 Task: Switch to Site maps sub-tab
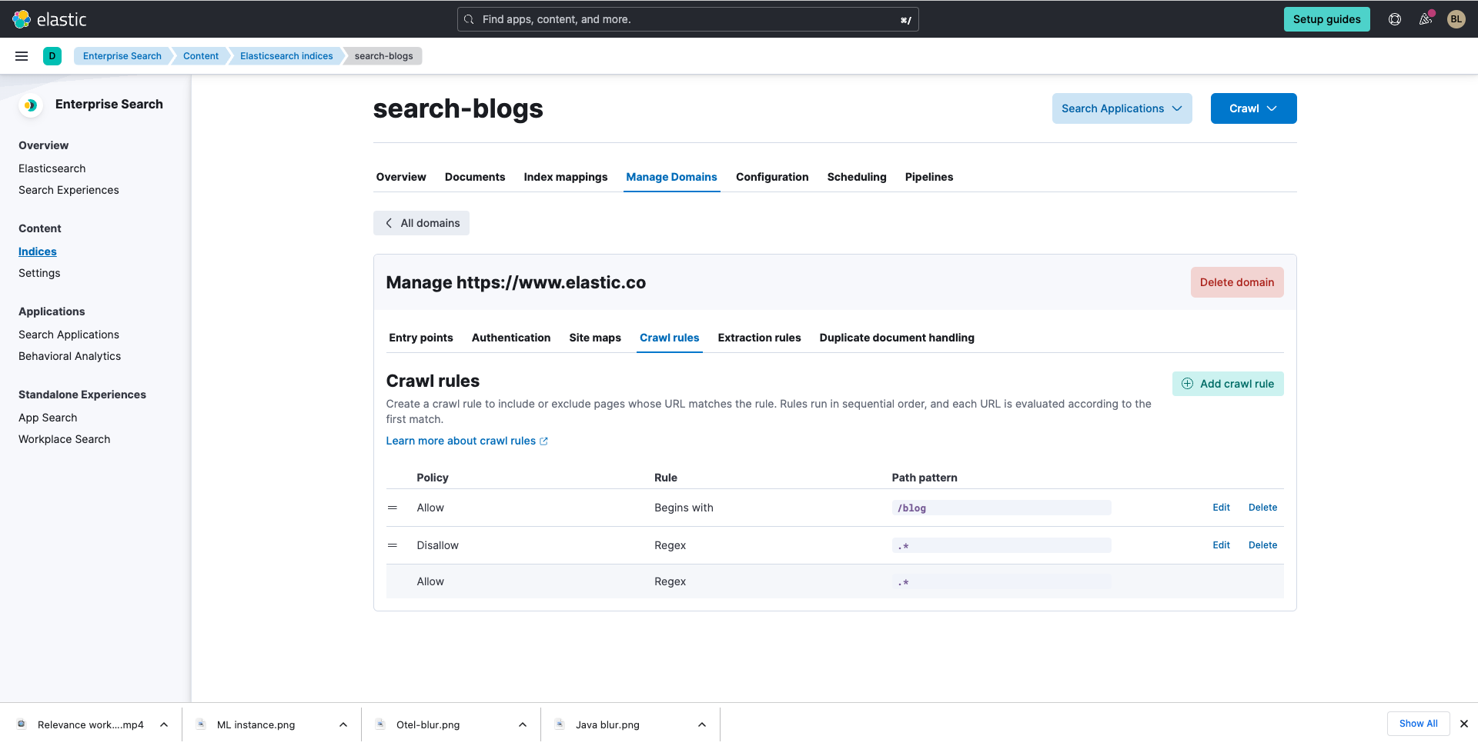tap(595, 338)
